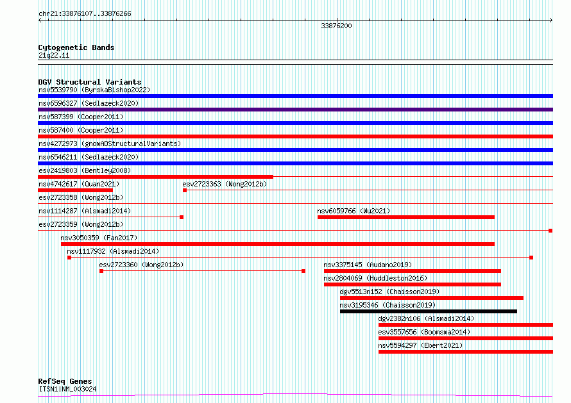The width and height of the screenshot is (571, 403).
Task: Click the left arrow of the ruler
Action: click(x=40, y=21)
